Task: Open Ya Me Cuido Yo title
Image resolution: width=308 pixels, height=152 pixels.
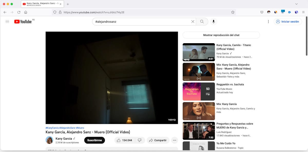Action: coord(226,143)
